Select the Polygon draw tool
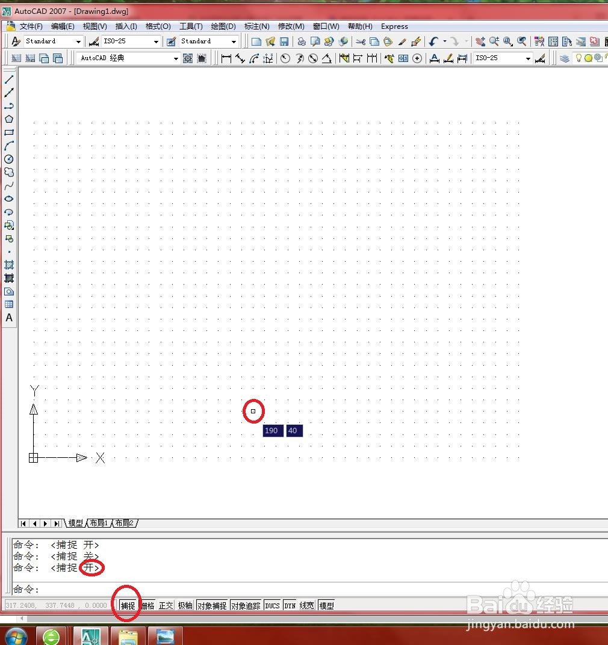The height and width of the screenshot is (645, 608). click(9, 119)
